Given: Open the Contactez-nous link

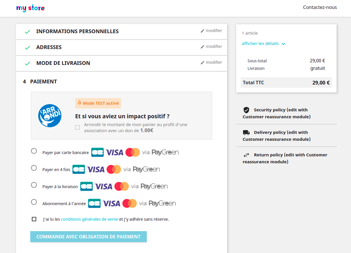Looking at the screenshot, I should (320, 8).
